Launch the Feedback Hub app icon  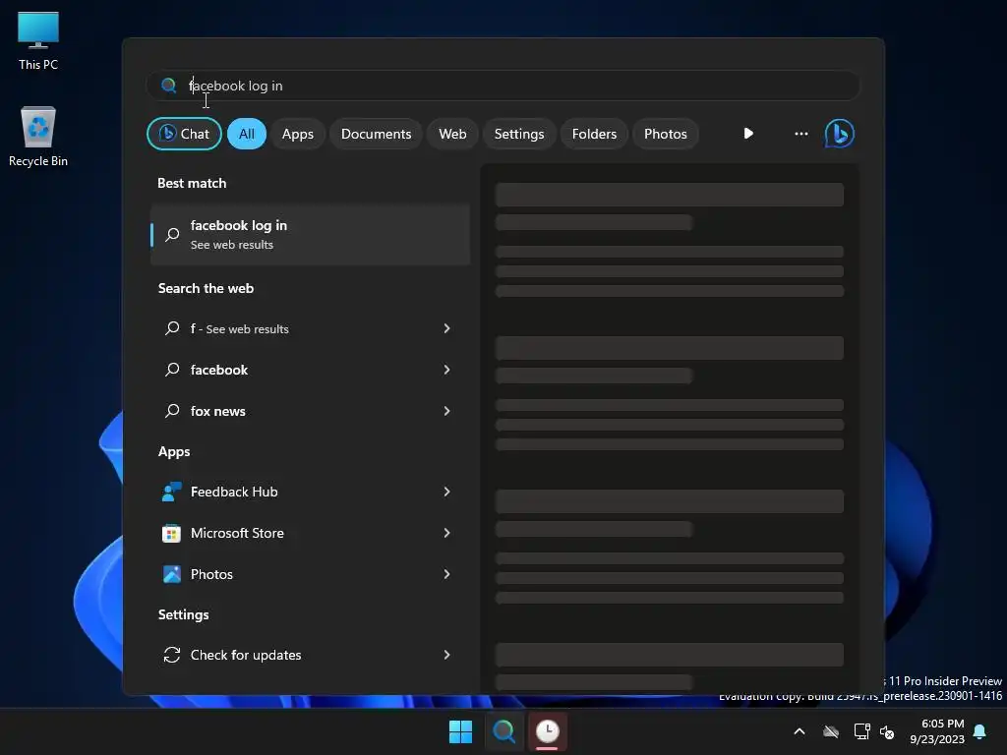pyautogui.click(x=171, y=492)
